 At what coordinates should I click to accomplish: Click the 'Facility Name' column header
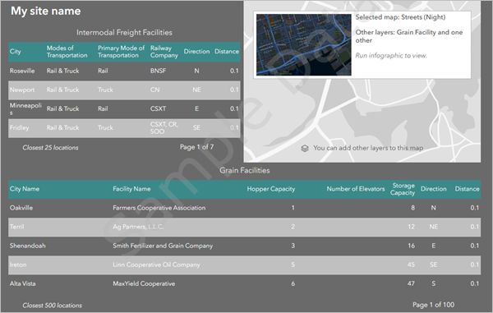(131, 189)
